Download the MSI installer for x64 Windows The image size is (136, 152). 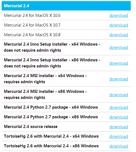(119, 79)
